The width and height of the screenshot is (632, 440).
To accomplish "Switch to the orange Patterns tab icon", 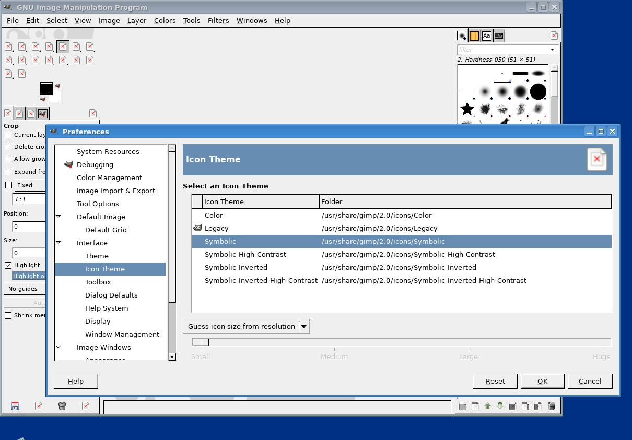I will click(474, 35).
